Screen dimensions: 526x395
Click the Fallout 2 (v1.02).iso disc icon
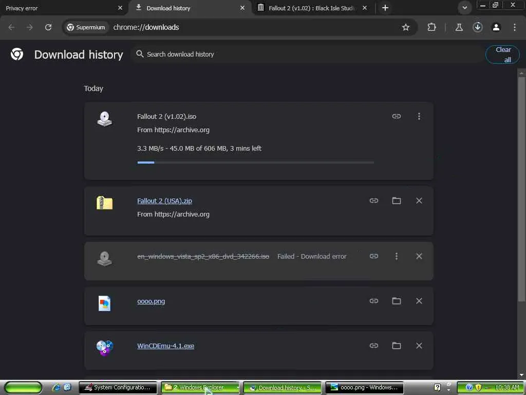tap(105, 119)
